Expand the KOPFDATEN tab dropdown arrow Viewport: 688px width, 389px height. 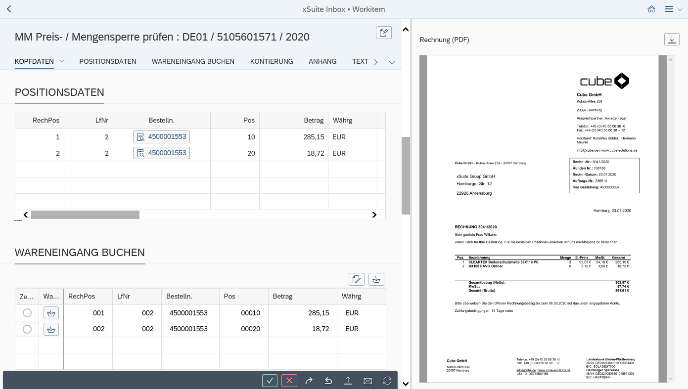62,61
